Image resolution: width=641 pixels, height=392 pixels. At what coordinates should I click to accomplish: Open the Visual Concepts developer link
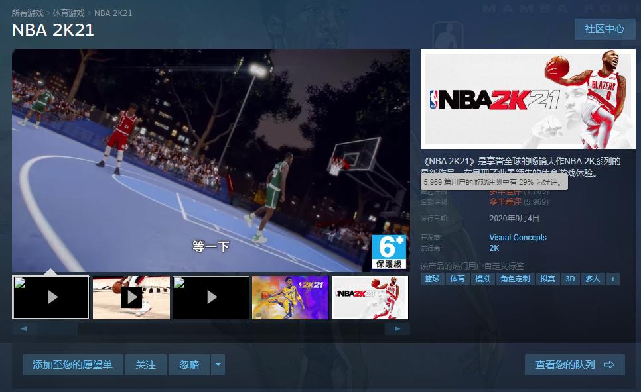pos(518,238)
